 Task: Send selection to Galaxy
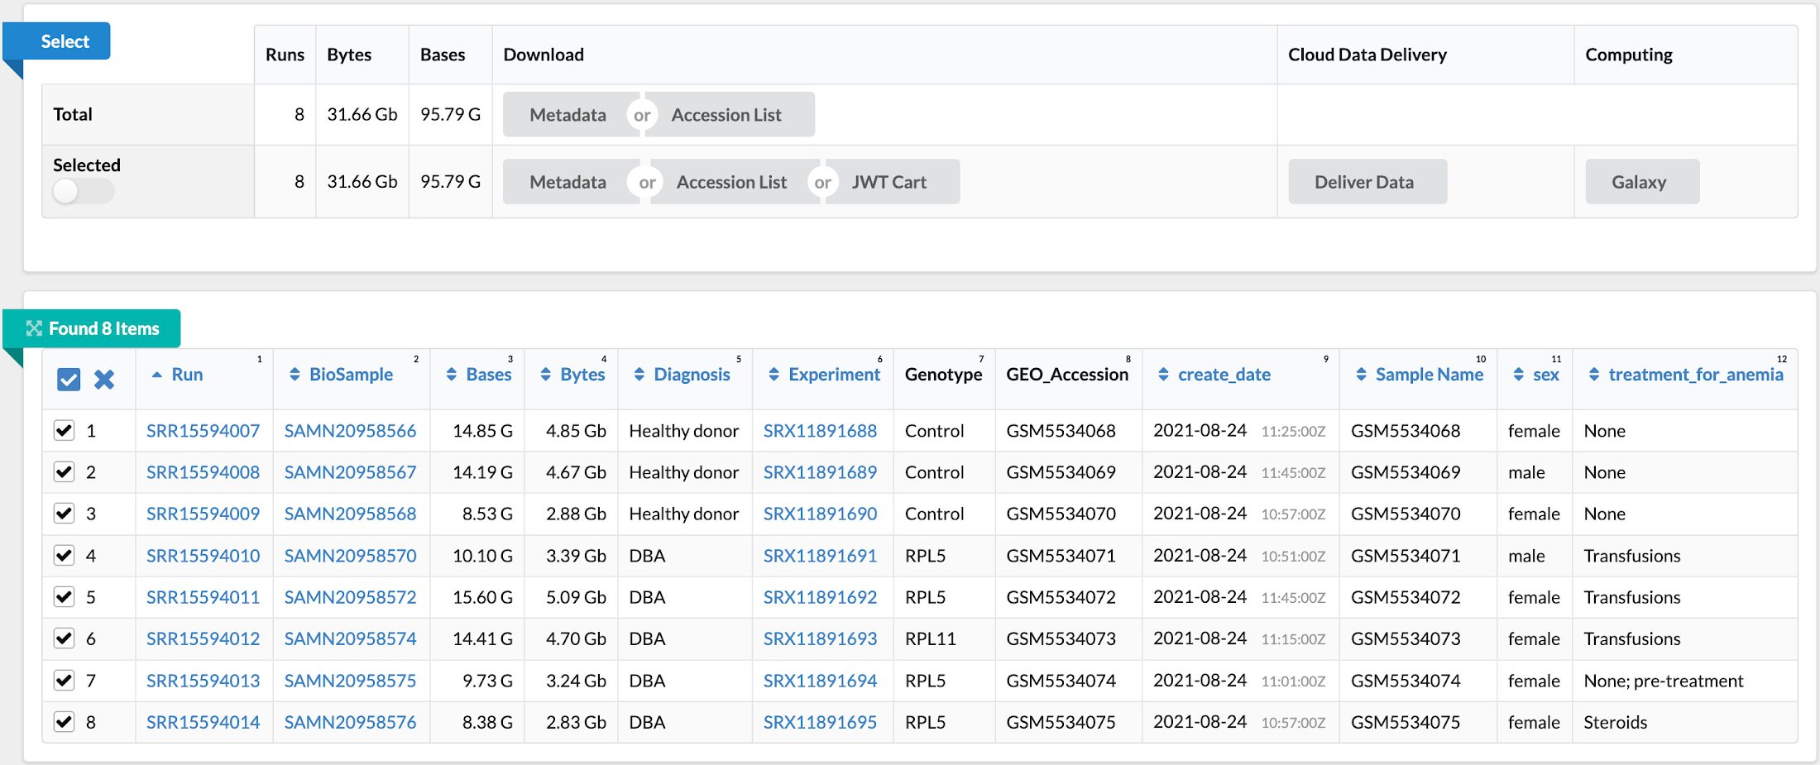1642,182
